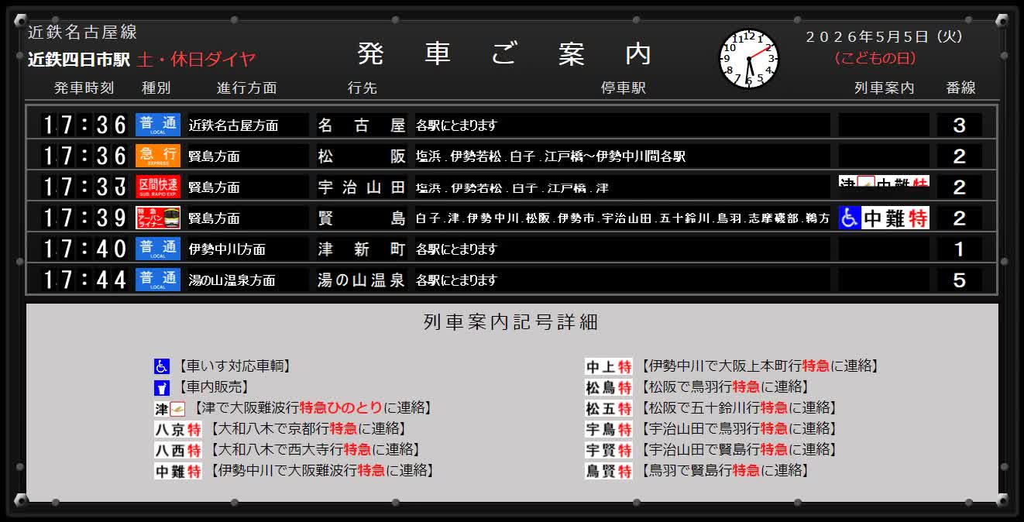Click the 松五特 legend badge
The height and width of the screenshot is (522, 1024).
(x=609, y=409)
